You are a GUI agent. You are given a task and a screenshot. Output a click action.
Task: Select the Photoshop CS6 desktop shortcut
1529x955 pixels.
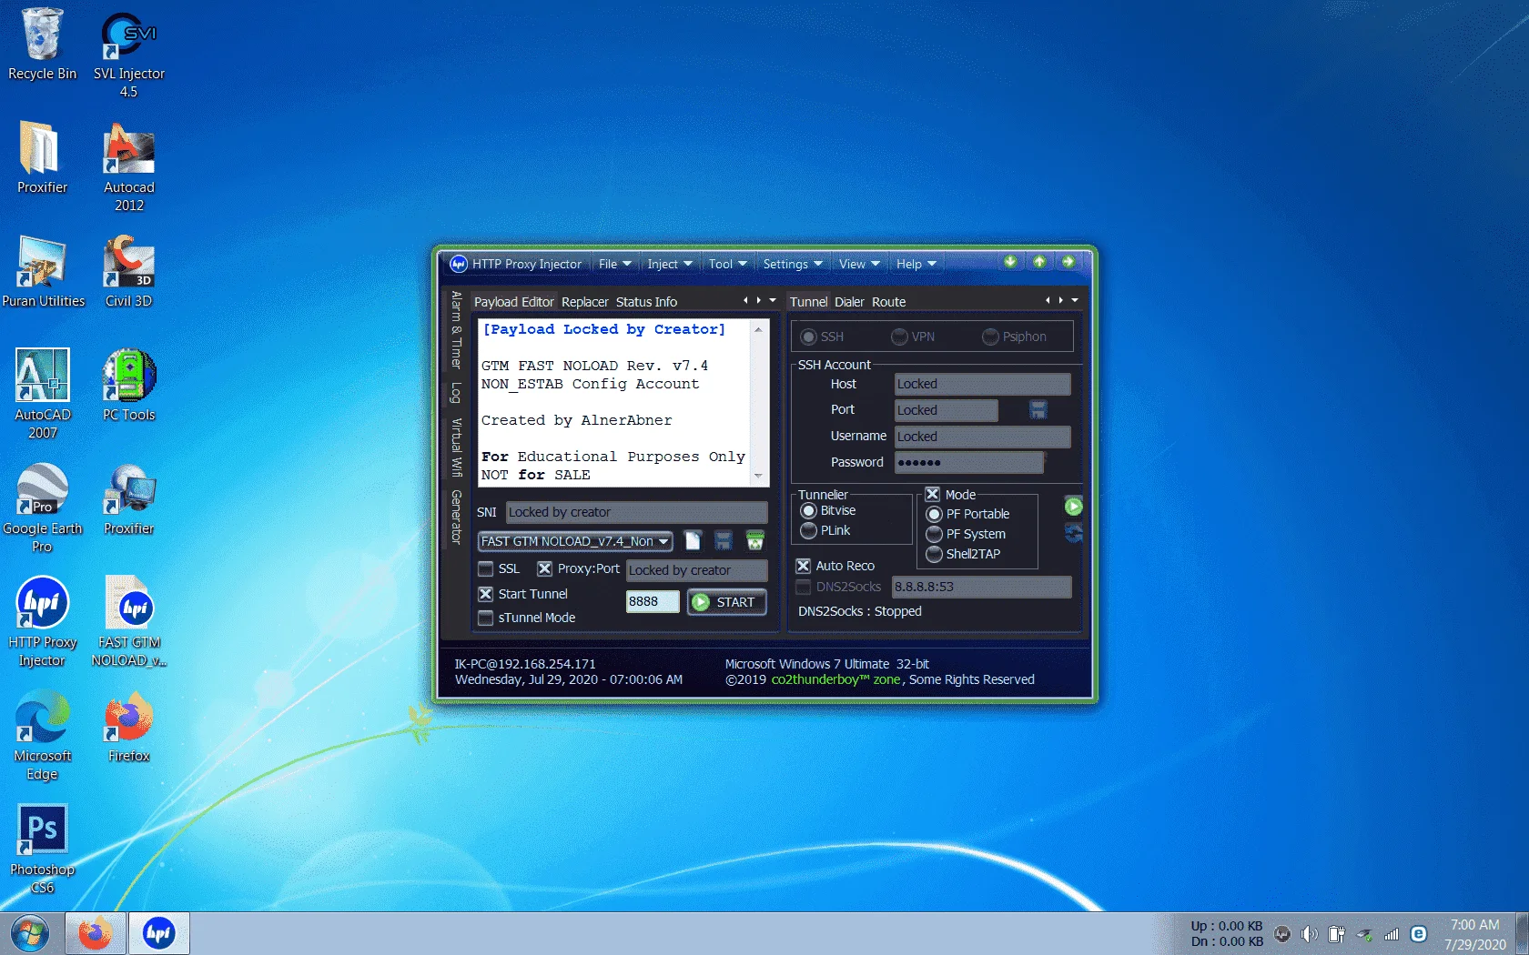pyautogui.click(x=42, y=849)
